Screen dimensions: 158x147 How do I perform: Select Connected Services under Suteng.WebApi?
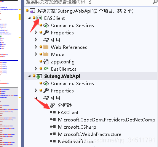point(72,84)
